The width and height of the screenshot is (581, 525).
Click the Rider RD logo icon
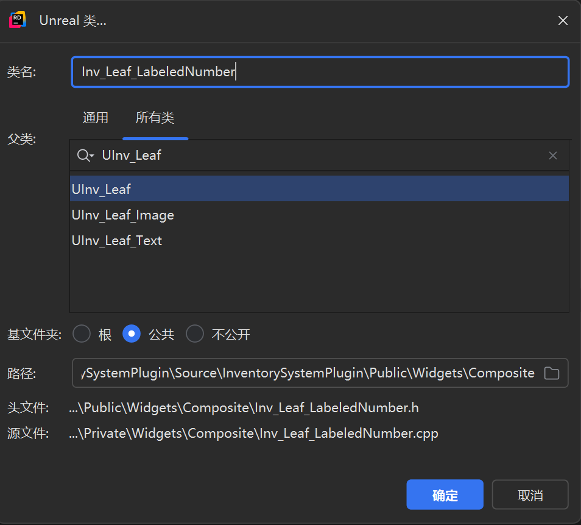[18, 20]
